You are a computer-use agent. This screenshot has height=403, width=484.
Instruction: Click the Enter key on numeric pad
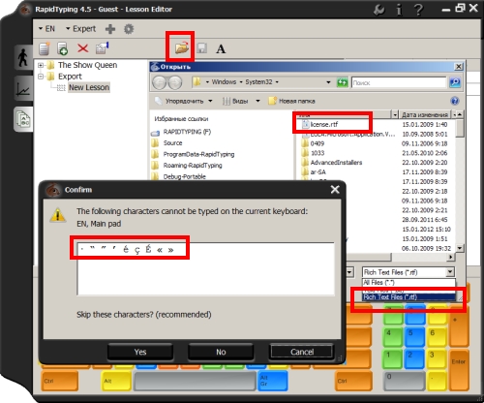tap(459, 369)
